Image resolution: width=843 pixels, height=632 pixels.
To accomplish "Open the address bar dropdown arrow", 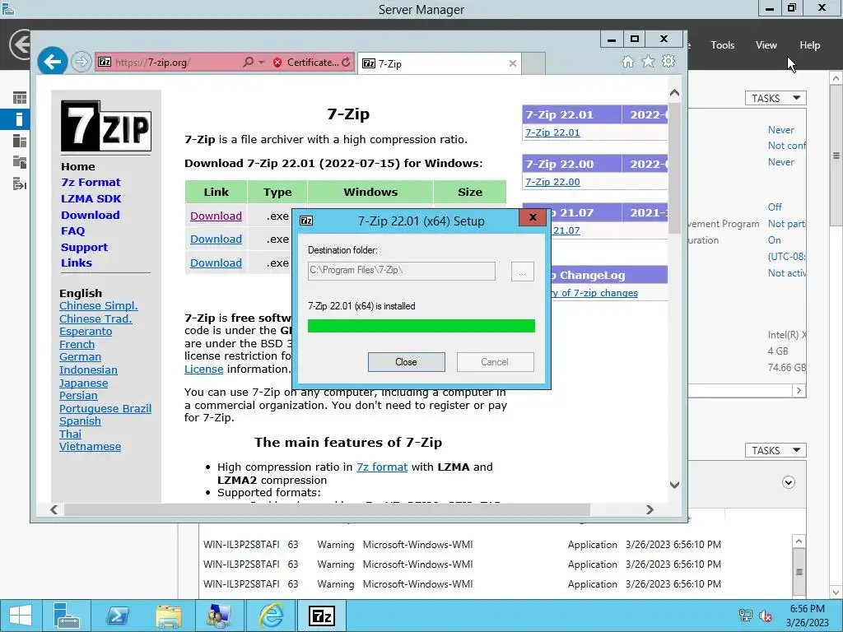I will coord(261,63).
